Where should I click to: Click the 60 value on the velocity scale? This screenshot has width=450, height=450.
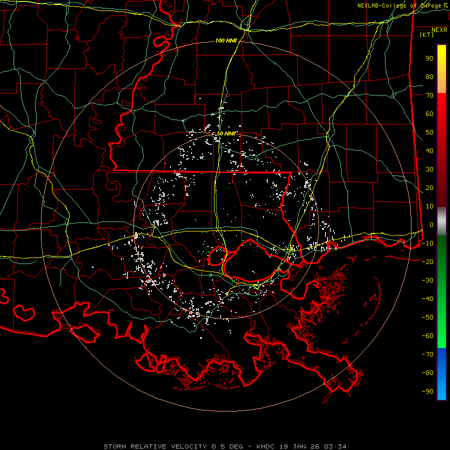click(x=429, y=113)
